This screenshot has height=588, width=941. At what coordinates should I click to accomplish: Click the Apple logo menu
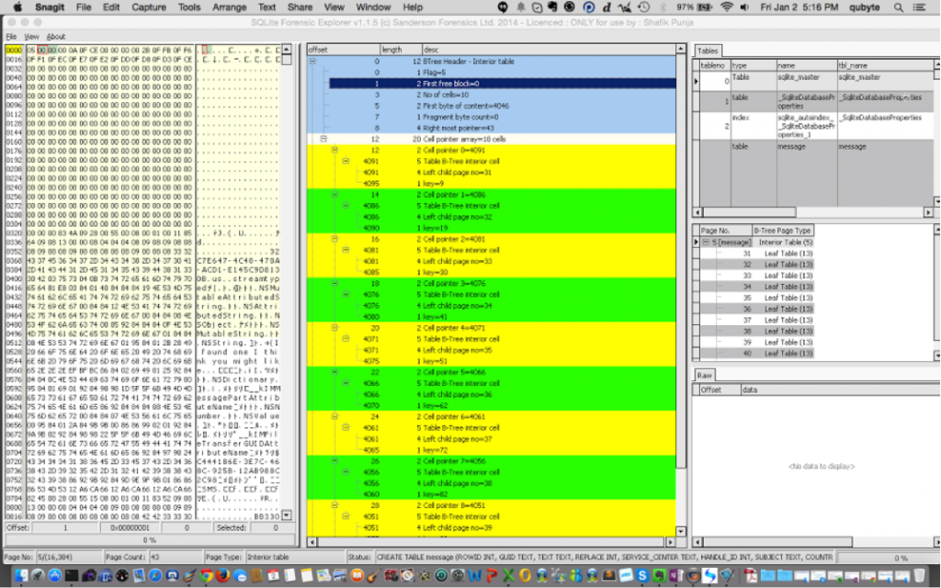pos(16,7)
